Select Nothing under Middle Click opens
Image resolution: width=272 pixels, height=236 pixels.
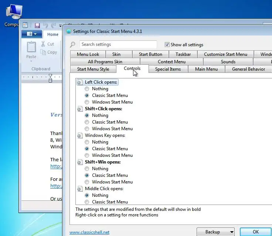[x=87, y=195]
